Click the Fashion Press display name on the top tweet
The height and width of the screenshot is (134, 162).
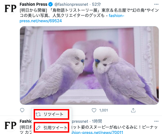(33, 4)
